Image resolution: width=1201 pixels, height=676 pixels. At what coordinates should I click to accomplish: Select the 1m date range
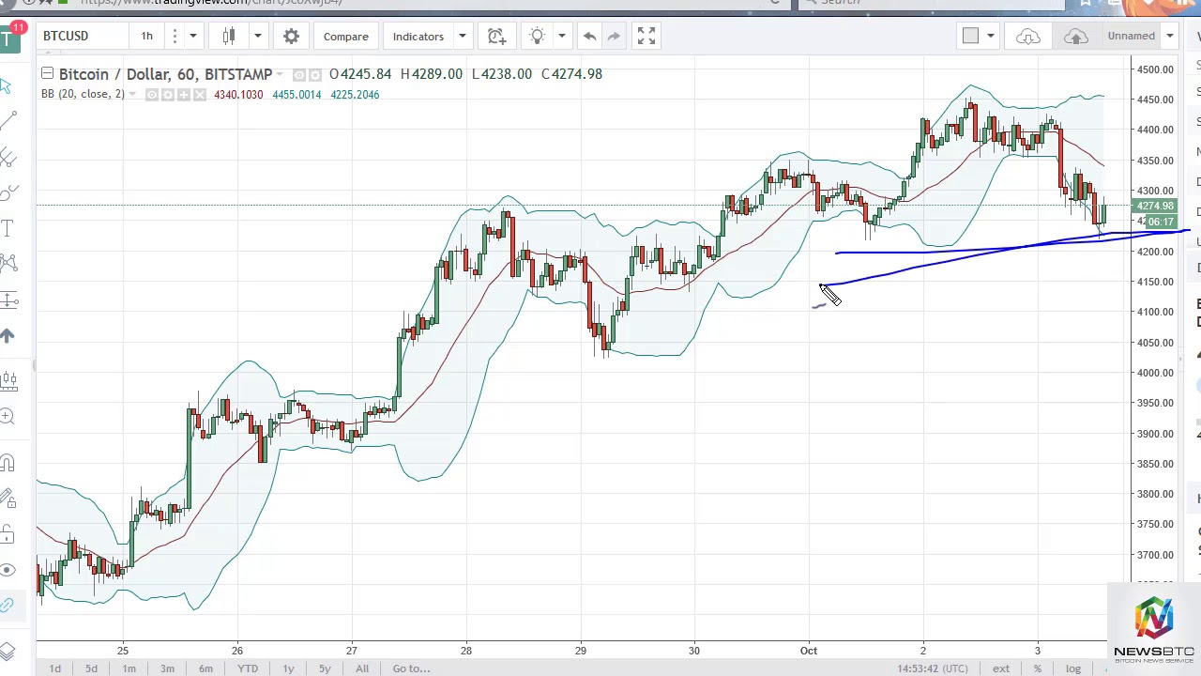click(x=129, y=668)
